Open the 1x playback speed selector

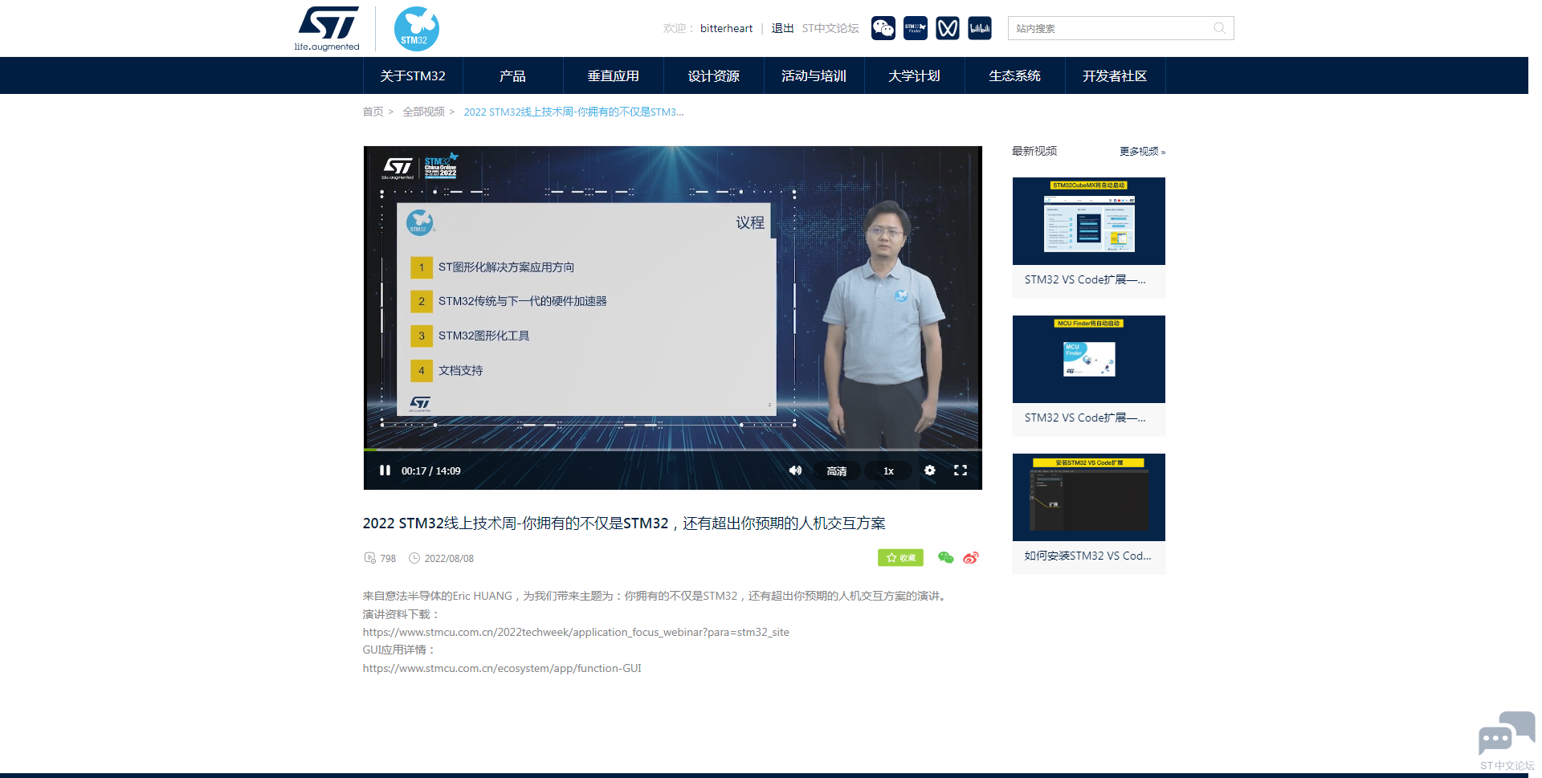(x=888, y=471)
